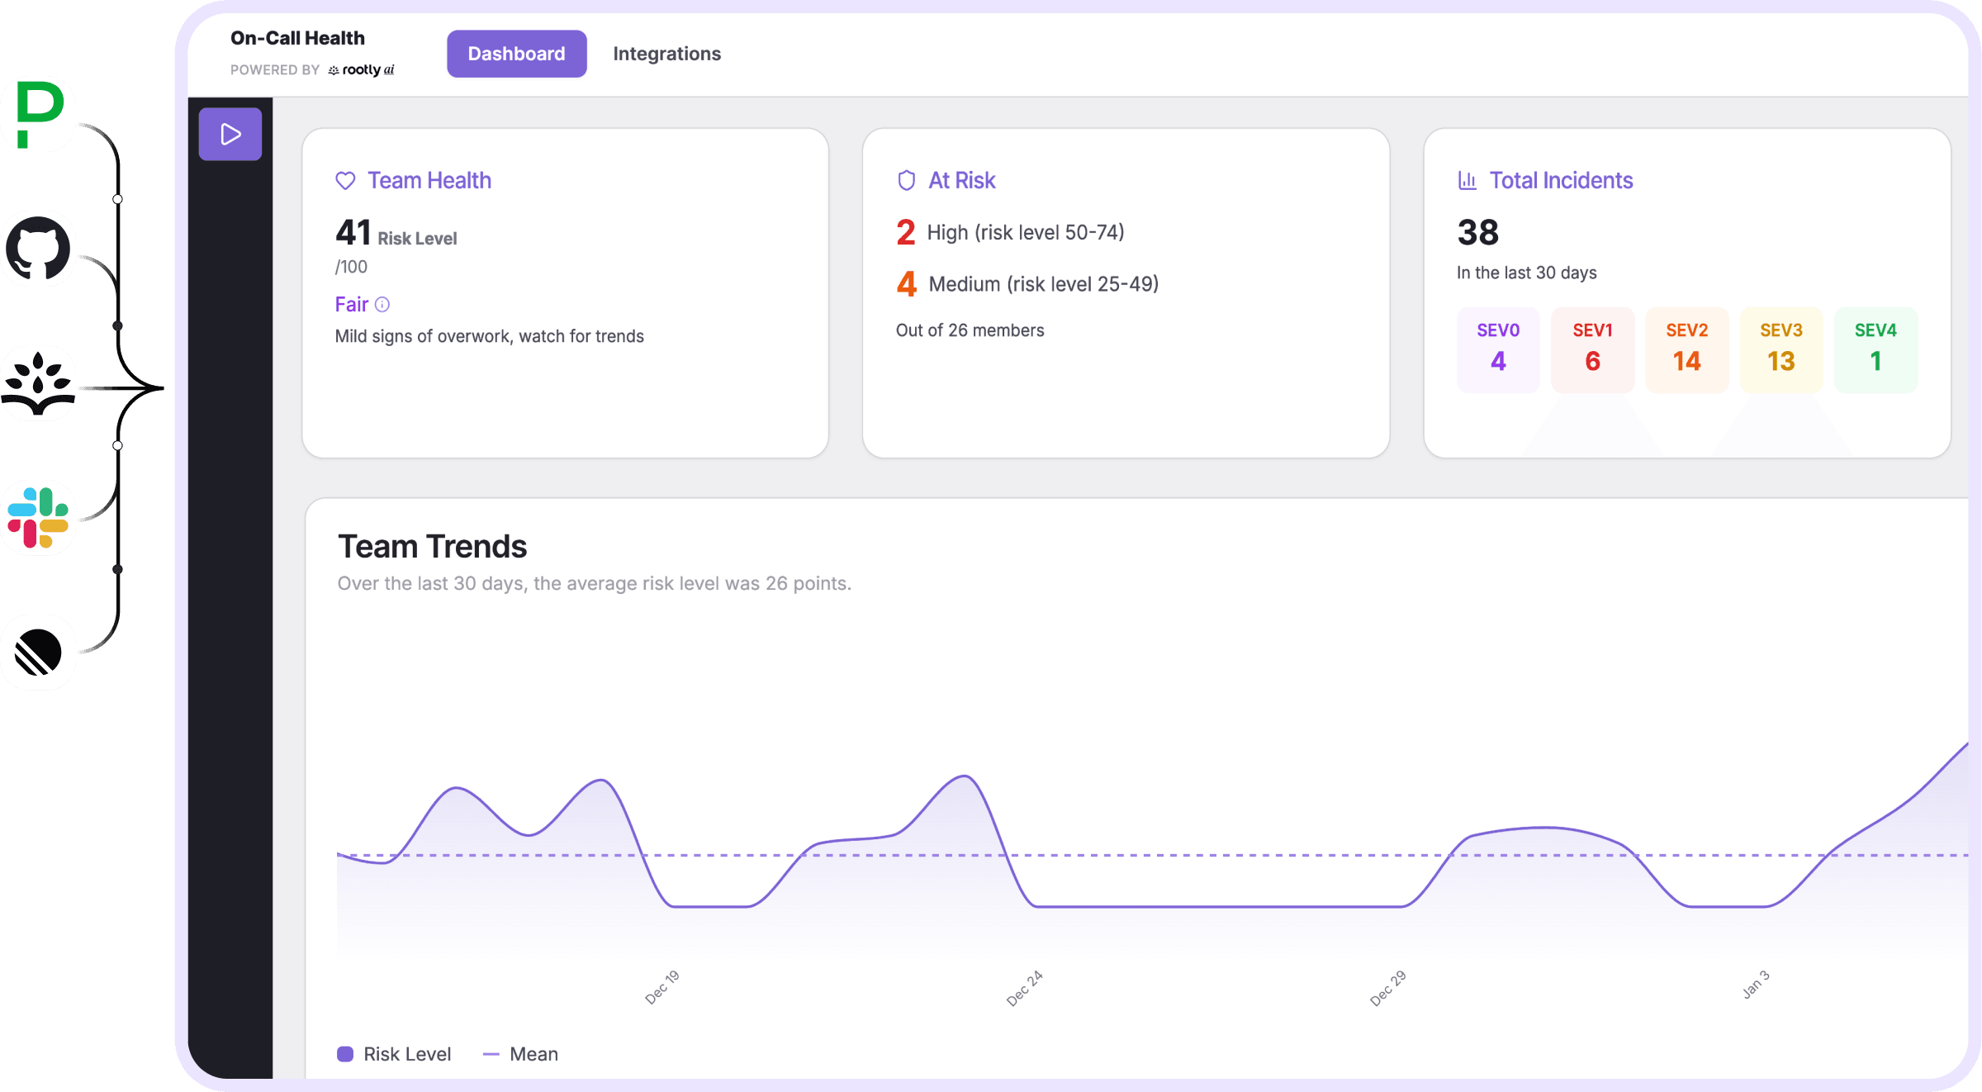Switch to the Integrations tab
The image size is (1982, 1092).
[x=666, y=53]
